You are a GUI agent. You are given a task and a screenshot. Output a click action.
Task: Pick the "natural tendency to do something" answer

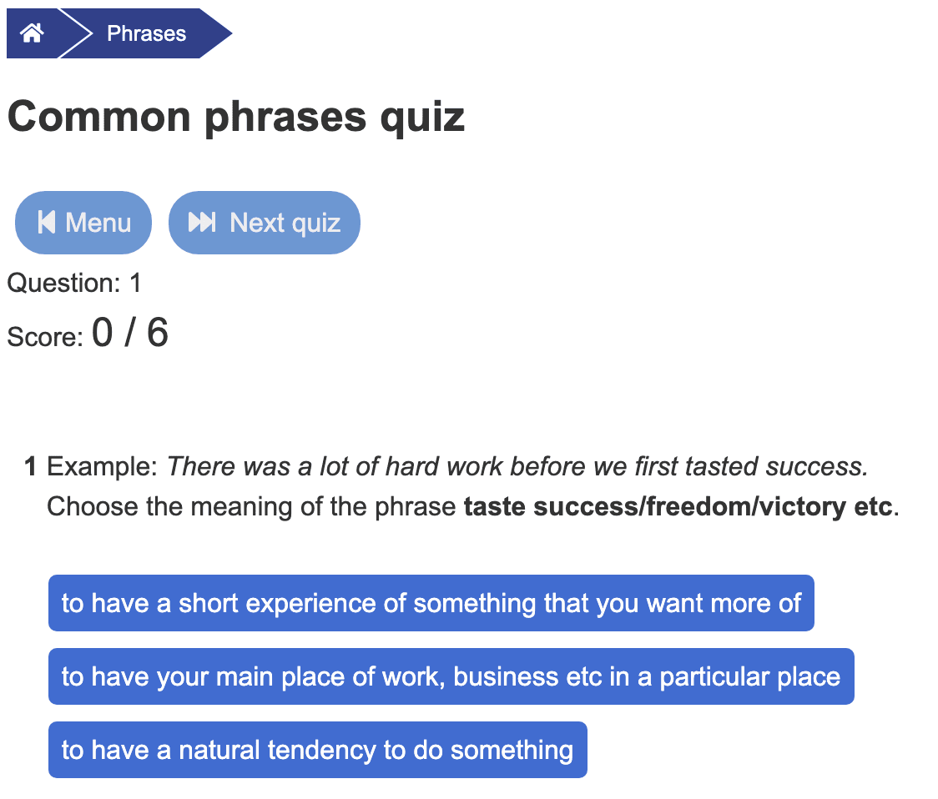click(x=317, y=750)
